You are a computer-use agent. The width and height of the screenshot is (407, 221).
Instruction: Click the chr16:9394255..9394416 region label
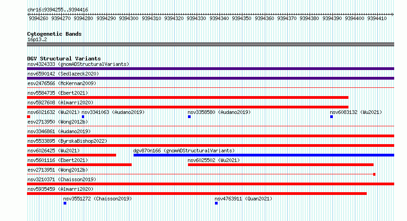tap(58, 10)
